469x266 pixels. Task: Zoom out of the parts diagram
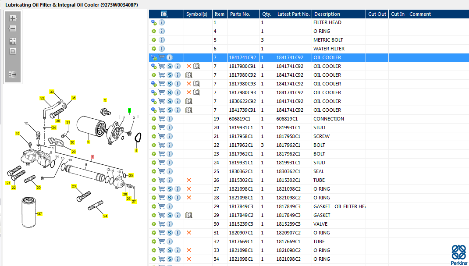(x=13, y=28)
